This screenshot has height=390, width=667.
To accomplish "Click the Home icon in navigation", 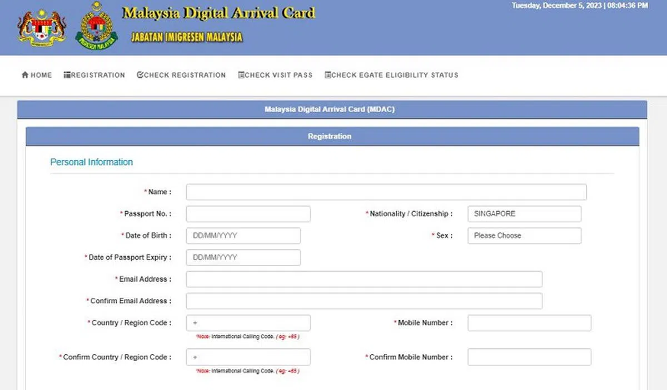I will point(25,75).
